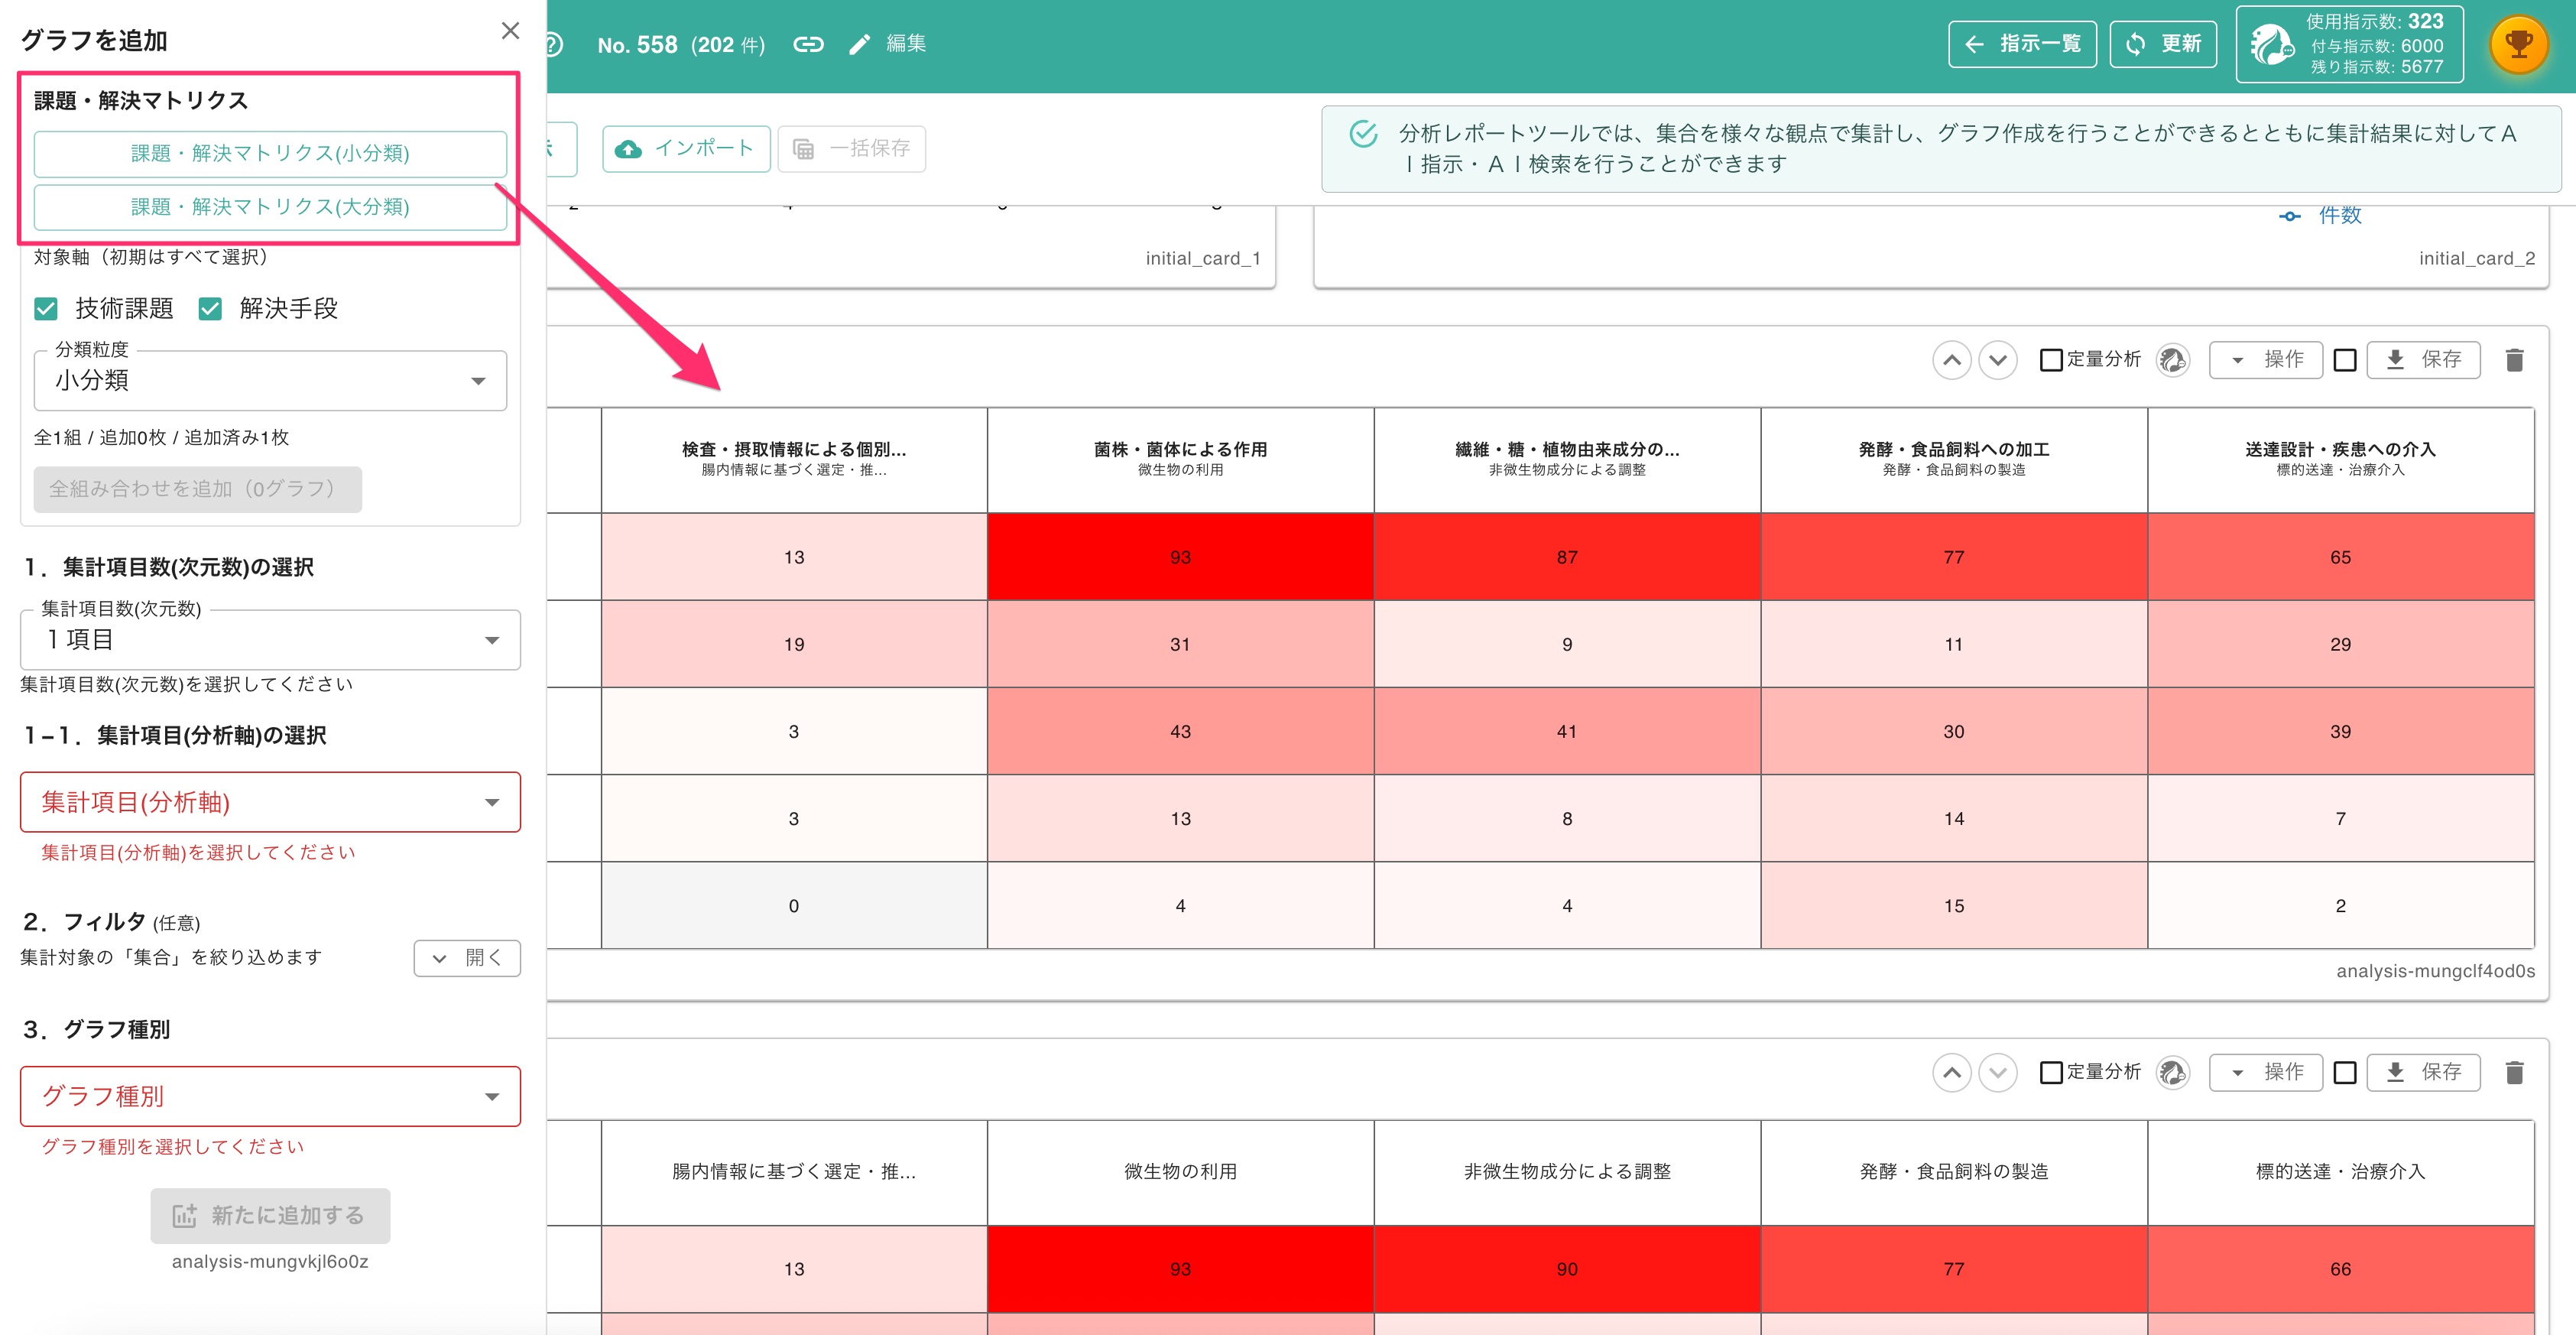Click column header 送達設計・疾患への介入

point(2340,459)
